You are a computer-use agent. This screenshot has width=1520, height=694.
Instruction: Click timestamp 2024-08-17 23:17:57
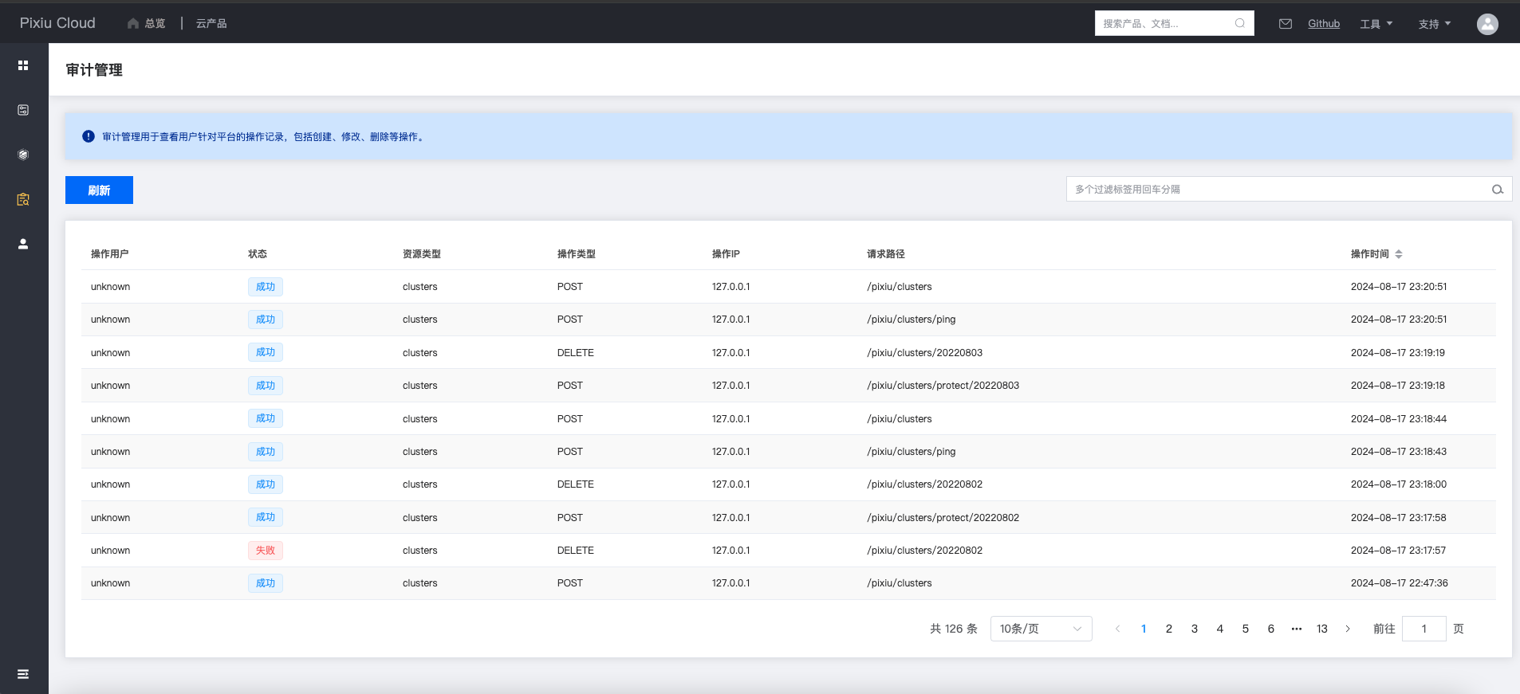pyautogui.click(x=1398, y=551)
